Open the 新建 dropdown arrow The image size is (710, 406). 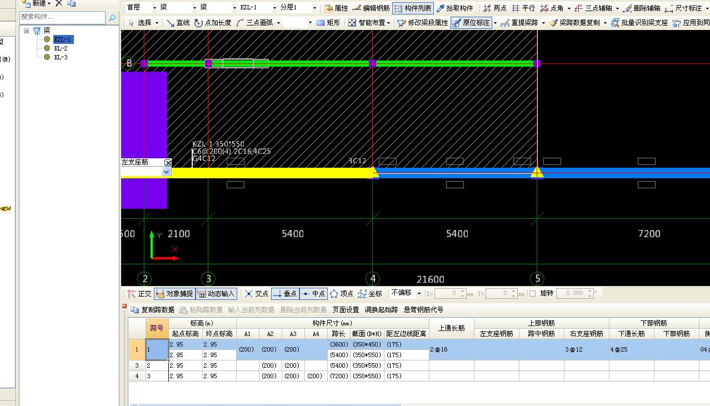pyautogui.click(x=49, y=4)
